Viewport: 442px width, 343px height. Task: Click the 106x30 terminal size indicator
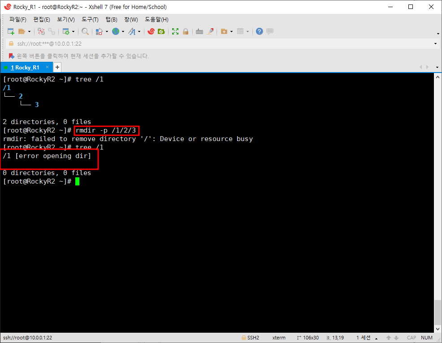(308, 338)
